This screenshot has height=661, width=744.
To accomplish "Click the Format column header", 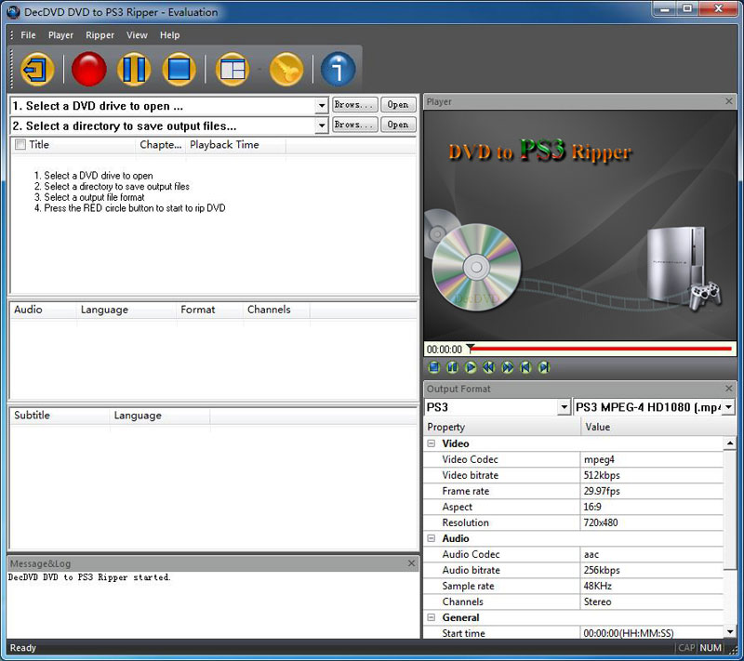I will (x=210, y=311).
